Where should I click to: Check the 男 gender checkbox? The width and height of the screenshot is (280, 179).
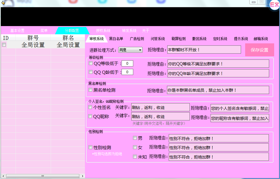tap(135, 138)
